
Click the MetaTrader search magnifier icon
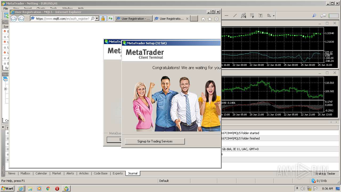(x=314, y=16)
